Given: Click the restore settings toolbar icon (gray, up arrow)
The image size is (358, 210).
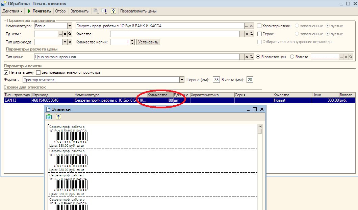Looking at the screenshot, I should (96, 11).
